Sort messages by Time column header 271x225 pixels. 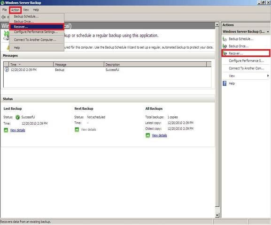31,65
